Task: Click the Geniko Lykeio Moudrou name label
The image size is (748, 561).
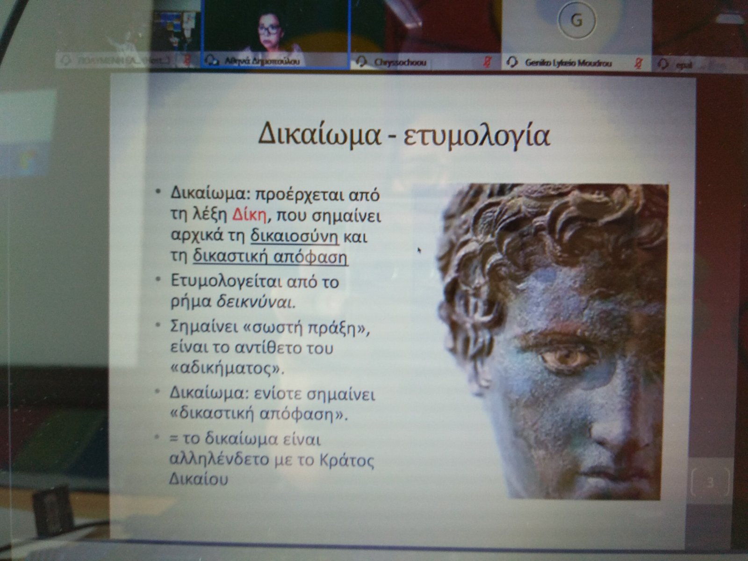Action: [568, 63]
